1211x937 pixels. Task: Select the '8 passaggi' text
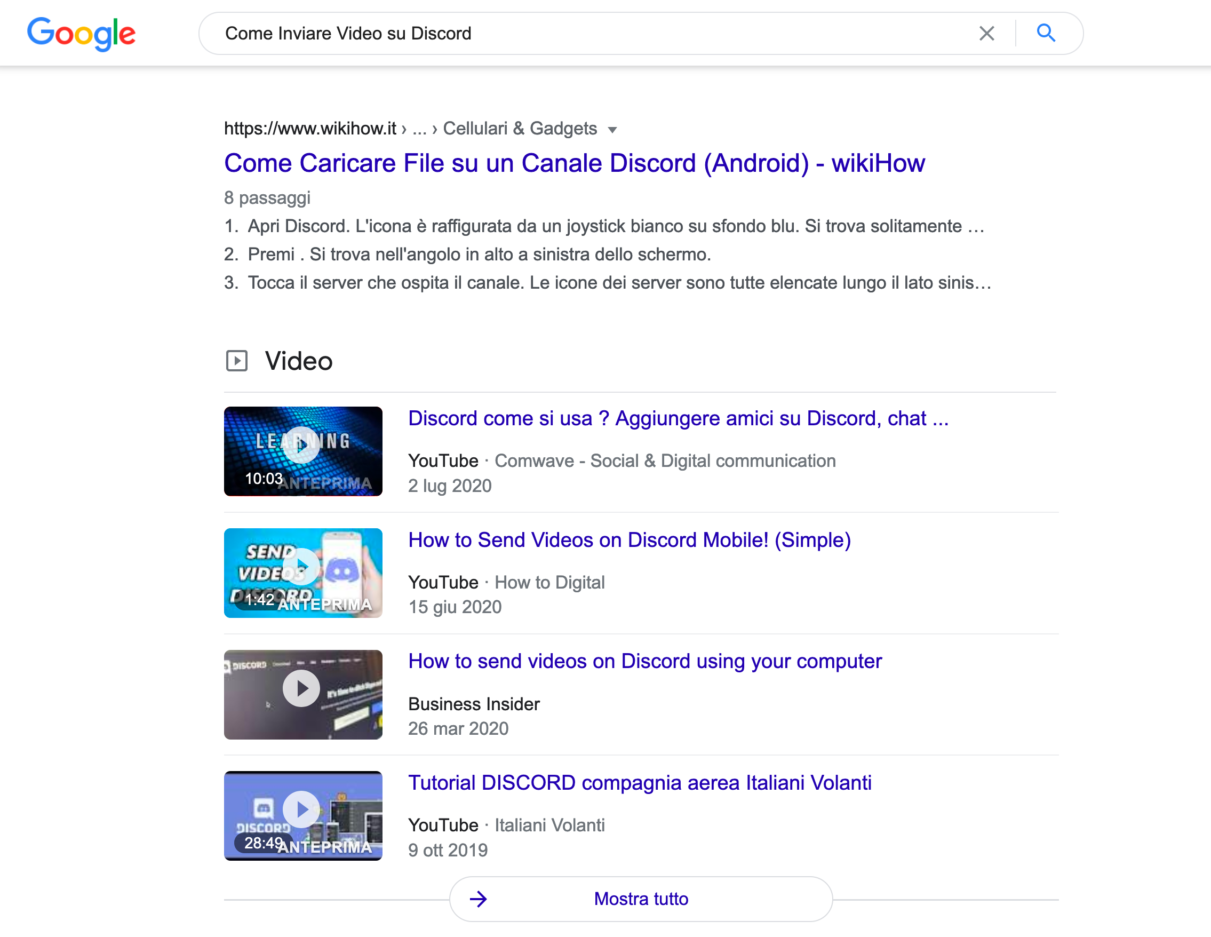267,198
